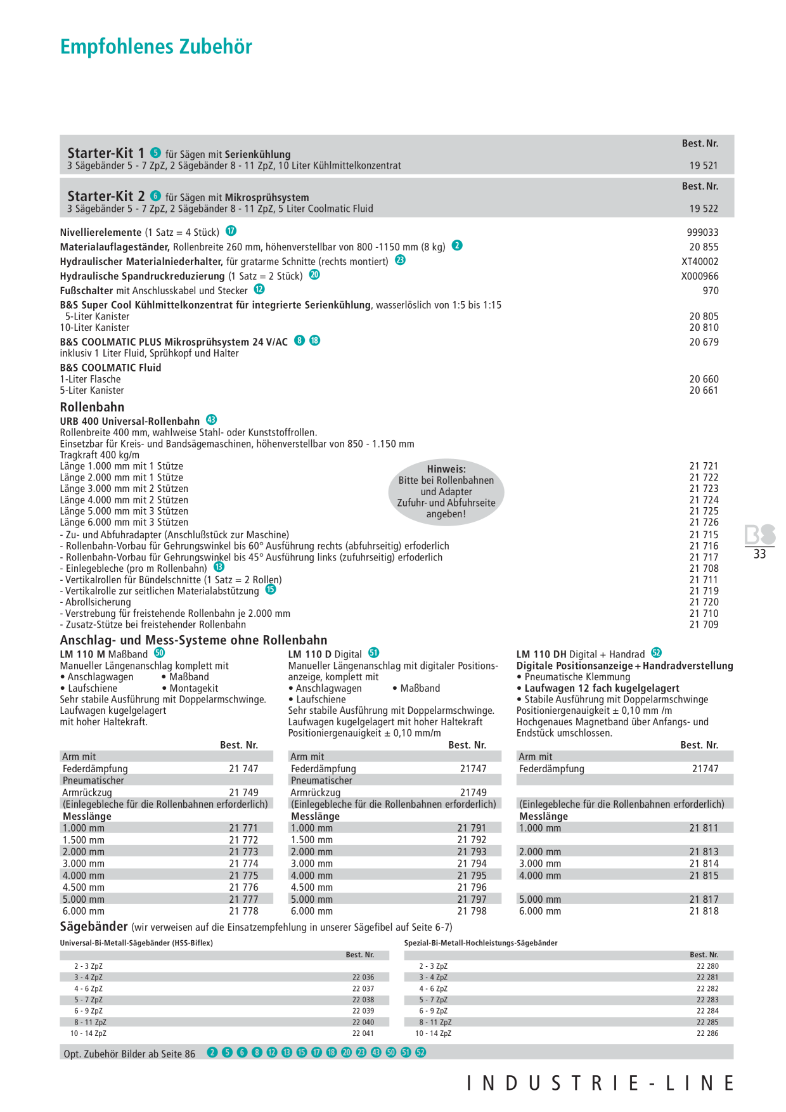The width and height of the screenshot is (786, 1112).
Task: Click badge 52 in the Opt. Zubehör footer row
Action: [421, 1052]
